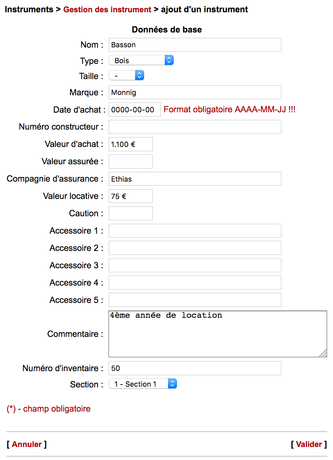Expand the Taille size dropdown
This screenshot has height=460, width=333.
pos(126,76)
